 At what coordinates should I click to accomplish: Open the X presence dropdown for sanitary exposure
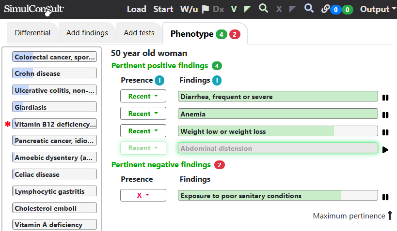tap(143, 195)
